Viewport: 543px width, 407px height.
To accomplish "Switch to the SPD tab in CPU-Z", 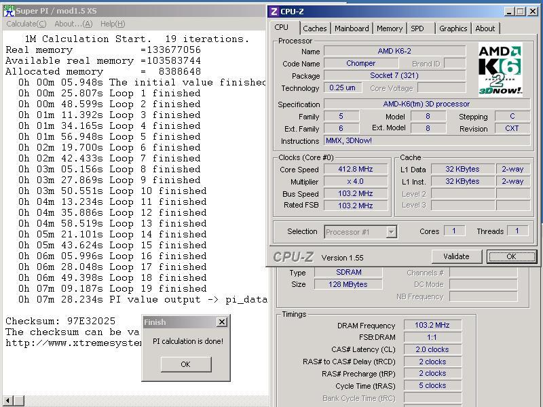I will pyautogui.click(x=417, y=28).
